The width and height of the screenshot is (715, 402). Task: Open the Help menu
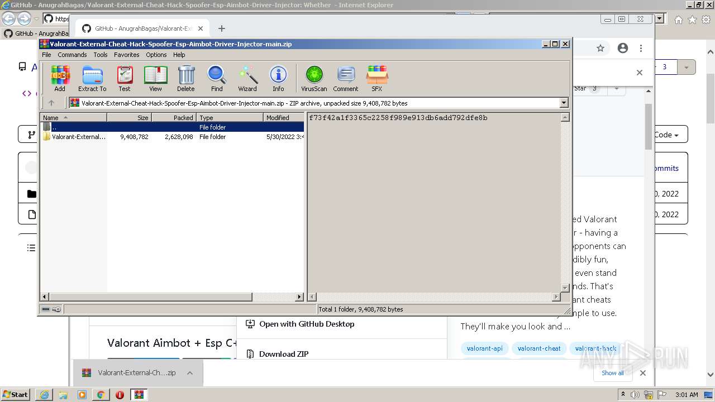[x=179, y=55]
